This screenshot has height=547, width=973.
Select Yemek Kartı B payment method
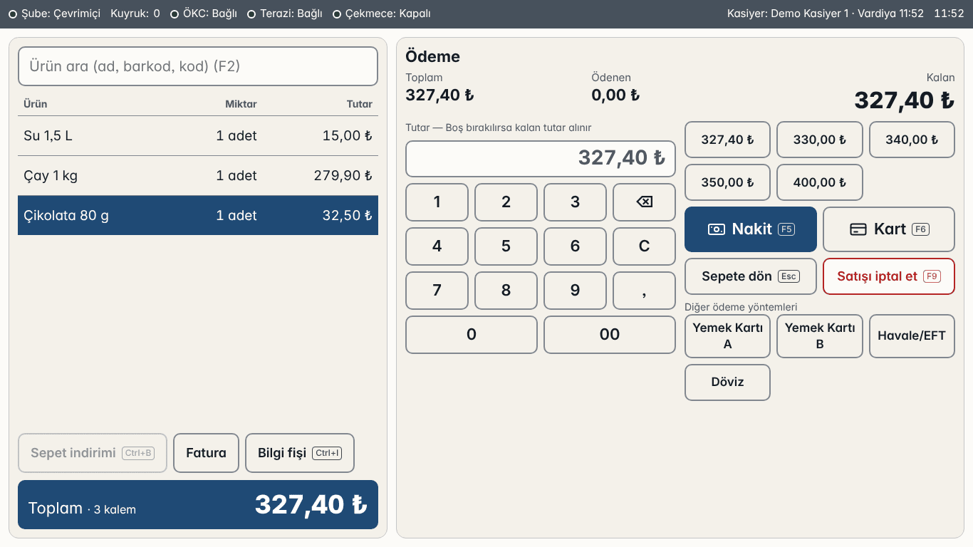pos(820,336)
